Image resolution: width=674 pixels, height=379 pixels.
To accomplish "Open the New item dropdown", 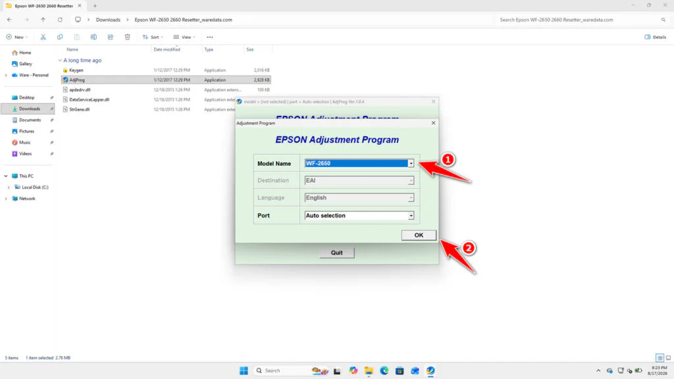I will [17, 37].
